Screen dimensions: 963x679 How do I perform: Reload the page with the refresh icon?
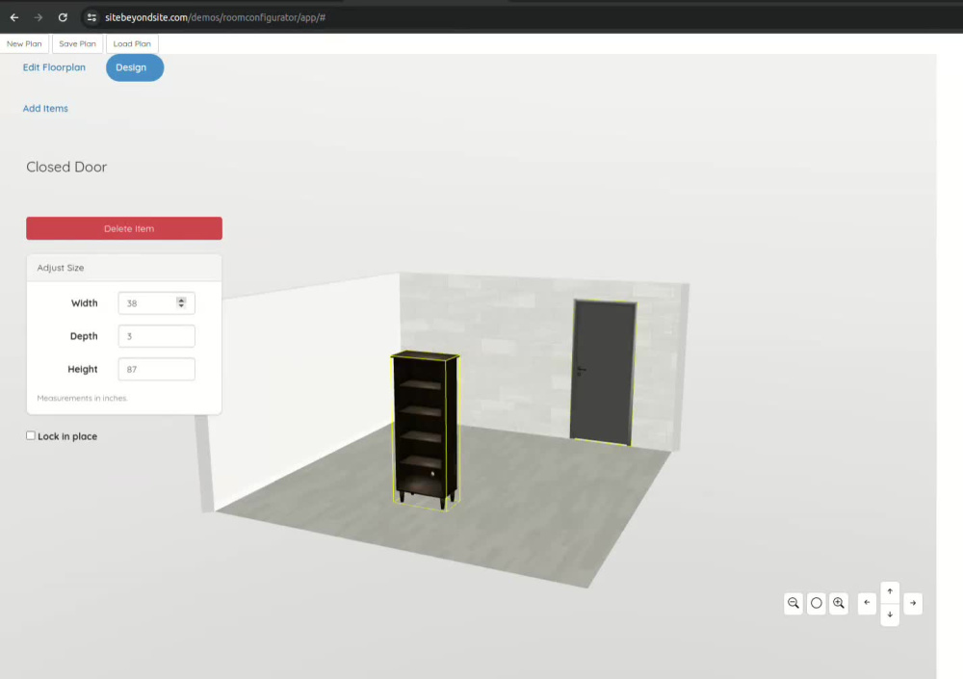[63, 17]
